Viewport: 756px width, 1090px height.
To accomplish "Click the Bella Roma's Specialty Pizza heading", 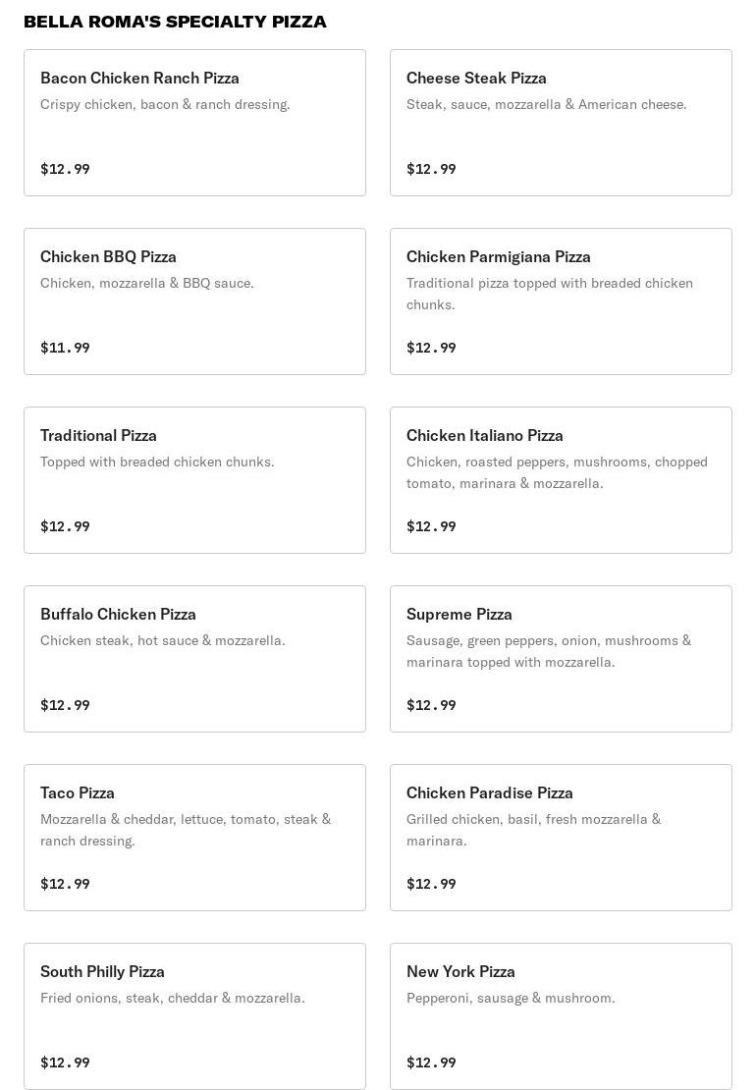I will pos(175,22).
